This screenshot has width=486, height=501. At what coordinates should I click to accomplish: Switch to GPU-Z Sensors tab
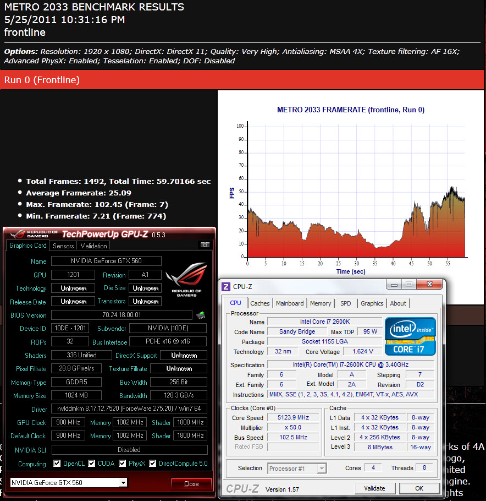tap(63, 246)
